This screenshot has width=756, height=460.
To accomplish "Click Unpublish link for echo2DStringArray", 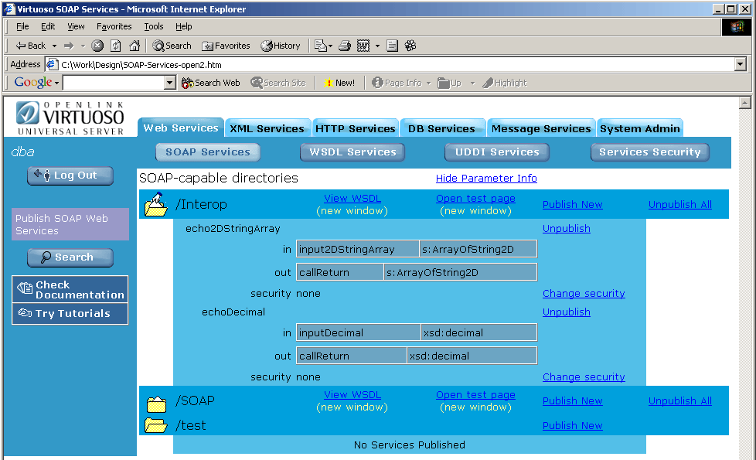I will [566, 229].
